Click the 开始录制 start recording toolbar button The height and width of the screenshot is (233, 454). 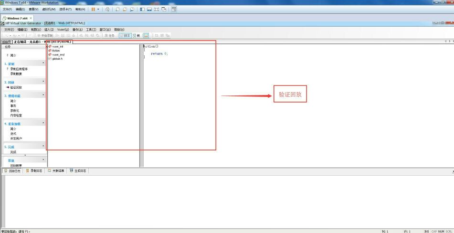click(x=45, y=35)
